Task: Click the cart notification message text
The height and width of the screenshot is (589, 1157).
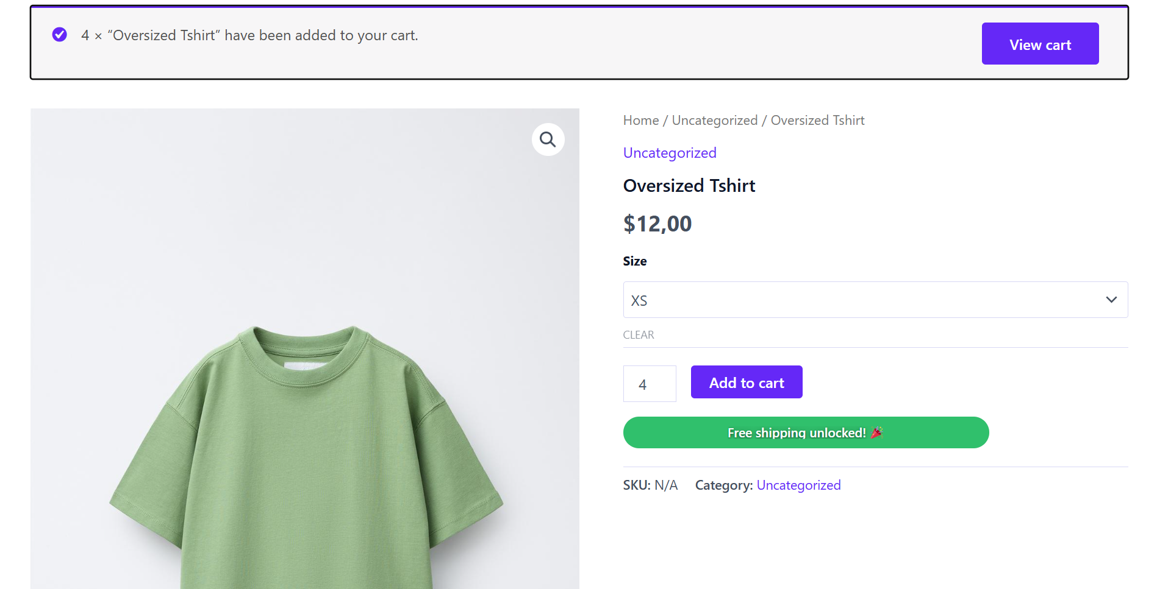Action: [x=250, y=35]
